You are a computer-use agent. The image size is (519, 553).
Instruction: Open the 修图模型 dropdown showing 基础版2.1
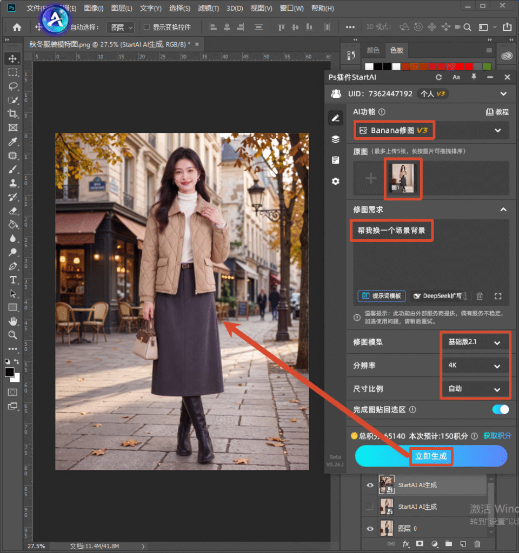[475, 342]
